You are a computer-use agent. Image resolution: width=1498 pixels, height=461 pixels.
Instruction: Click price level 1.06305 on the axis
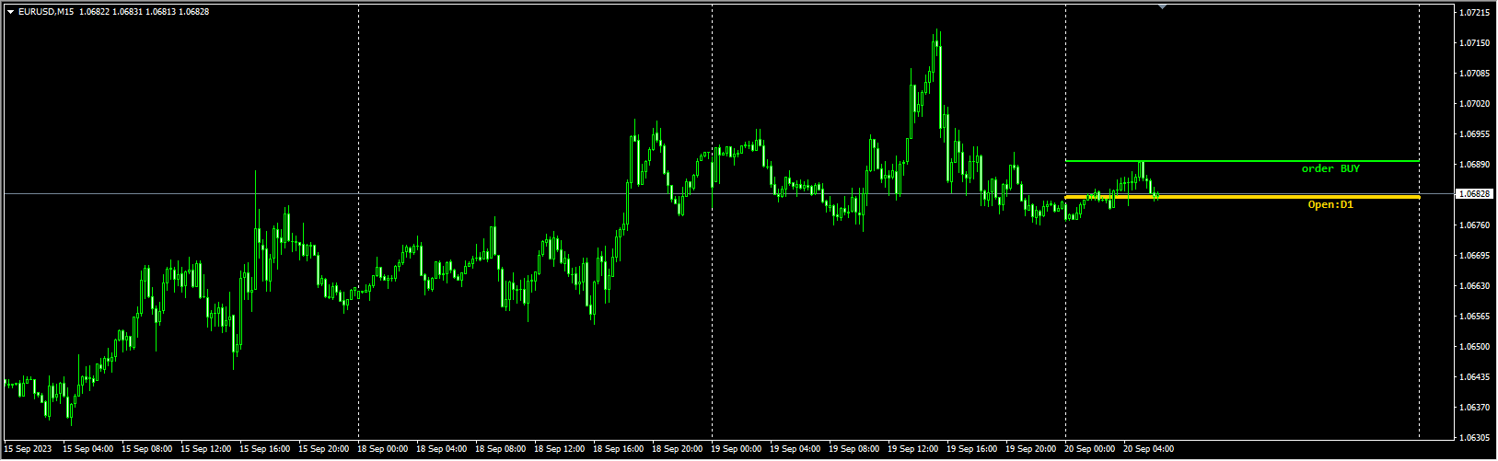[x=1475, y=438]
